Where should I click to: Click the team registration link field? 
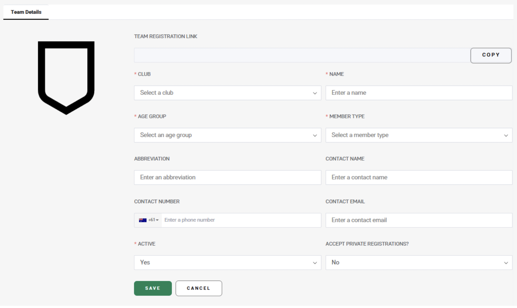(302, 55)
